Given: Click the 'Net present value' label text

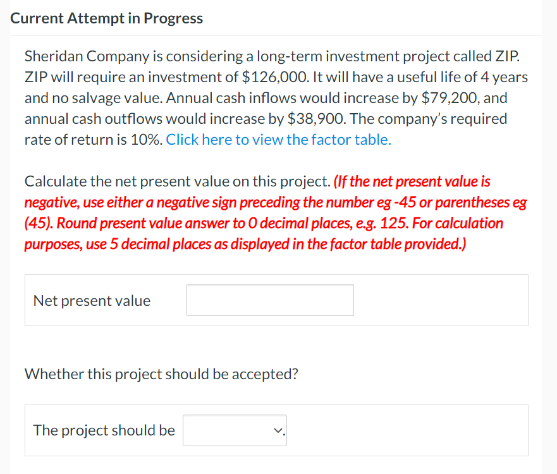Looking at the screenshot, I should (x=91, y=300).
